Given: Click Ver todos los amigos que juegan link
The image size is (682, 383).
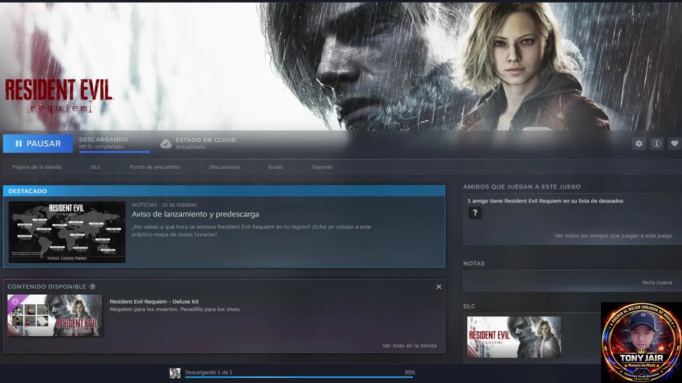Looking at the screenshot, I should click(613, 236).
